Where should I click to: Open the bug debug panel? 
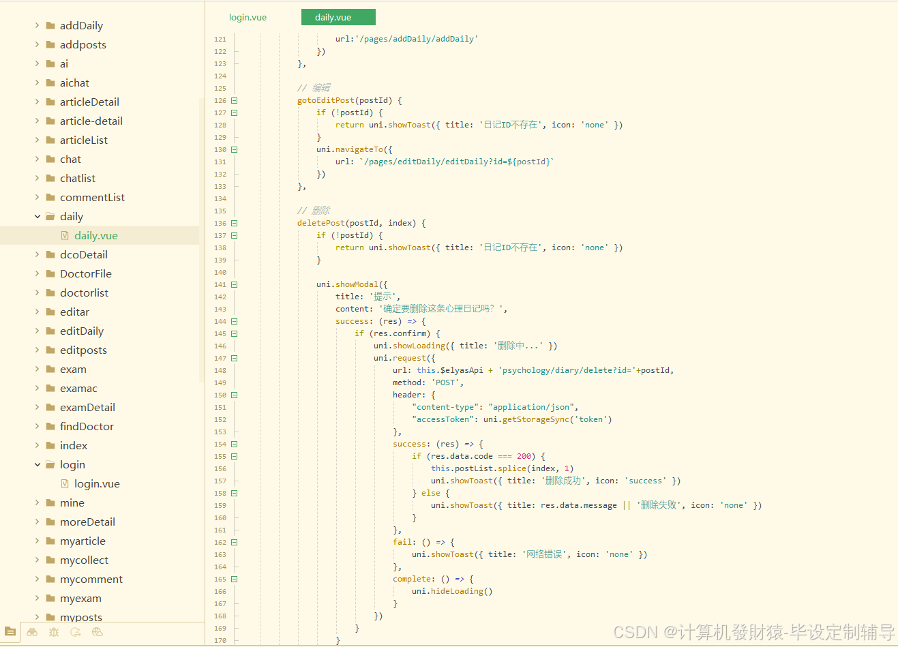coord(54,632)
